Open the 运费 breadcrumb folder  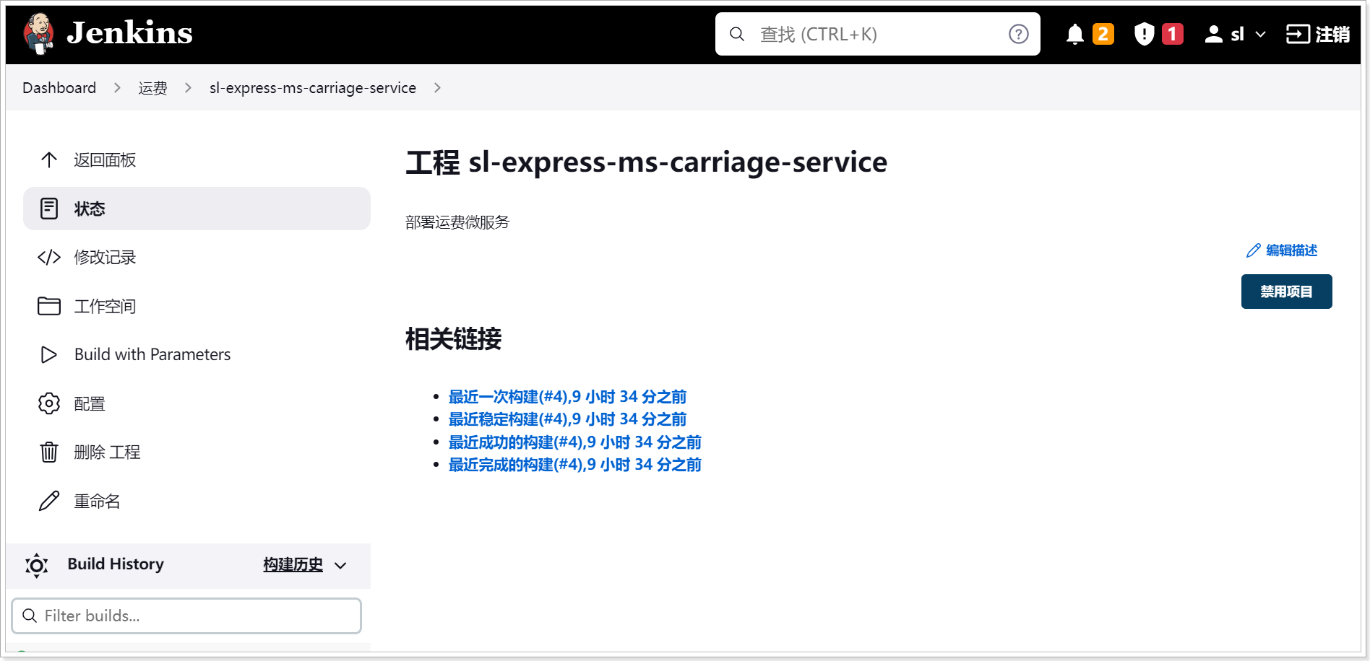pos(153,88)
